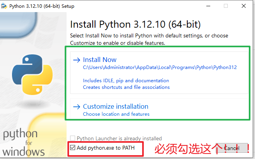Click the disabled Python Launcher checkbox

[x=72, y=138]
